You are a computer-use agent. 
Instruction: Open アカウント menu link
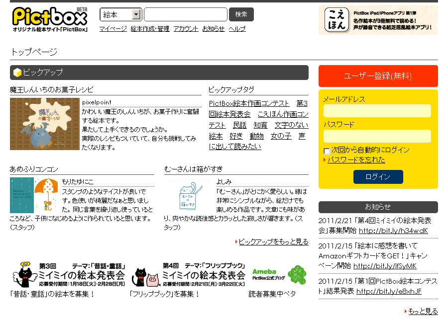pos(186,29)
